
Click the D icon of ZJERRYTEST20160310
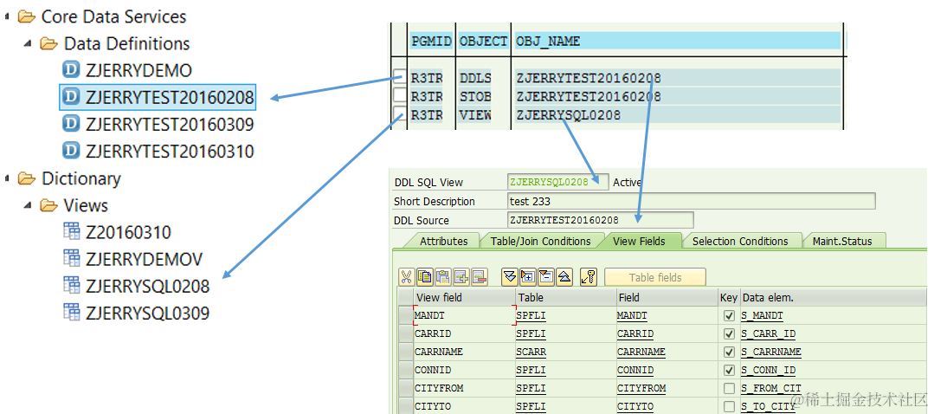click(x=71, y=151)
